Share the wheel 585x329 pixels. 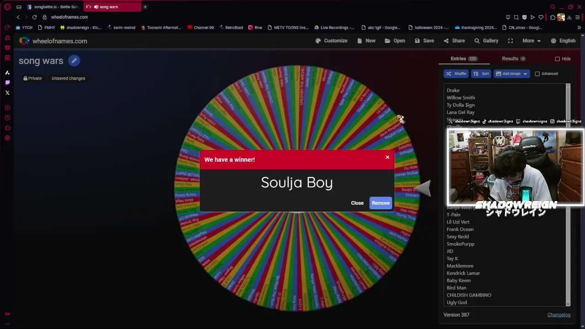(x=454, y=41)
